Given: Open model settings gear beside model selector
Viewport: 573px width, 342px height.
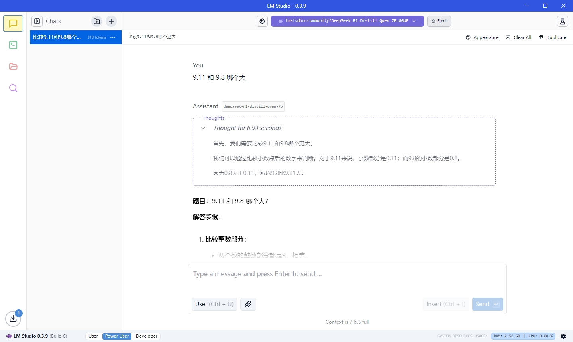Looking at the screenshot, I should tap(262, 21).
